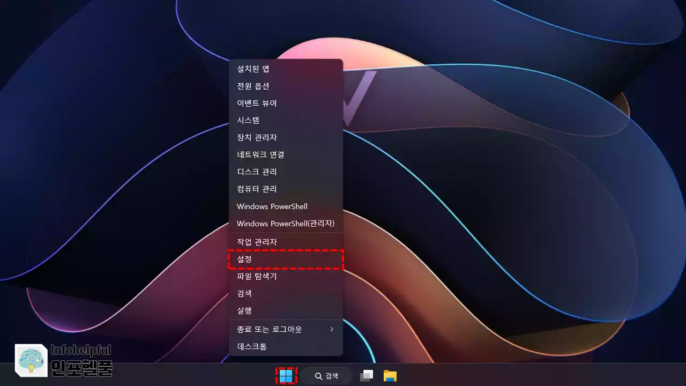Image resolution: width=686 pixels, height=386 pixels.
Task: Select 데스크톱 menu entry
Action: [286, 346]
